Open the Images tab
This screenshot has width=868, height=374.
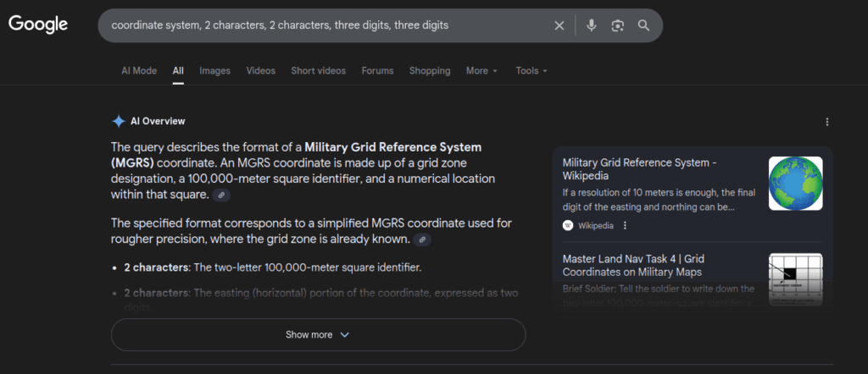[214, 71]
